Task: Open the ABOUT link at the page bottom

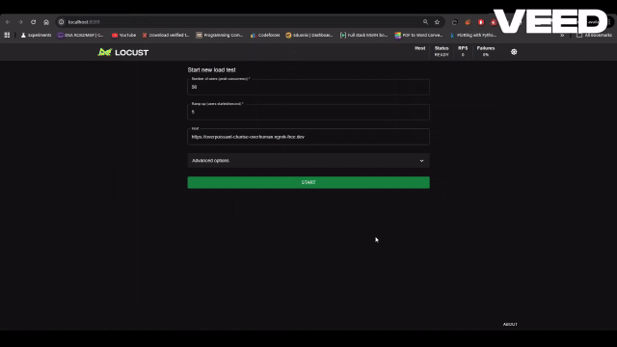Action: (x=510, y=324)
